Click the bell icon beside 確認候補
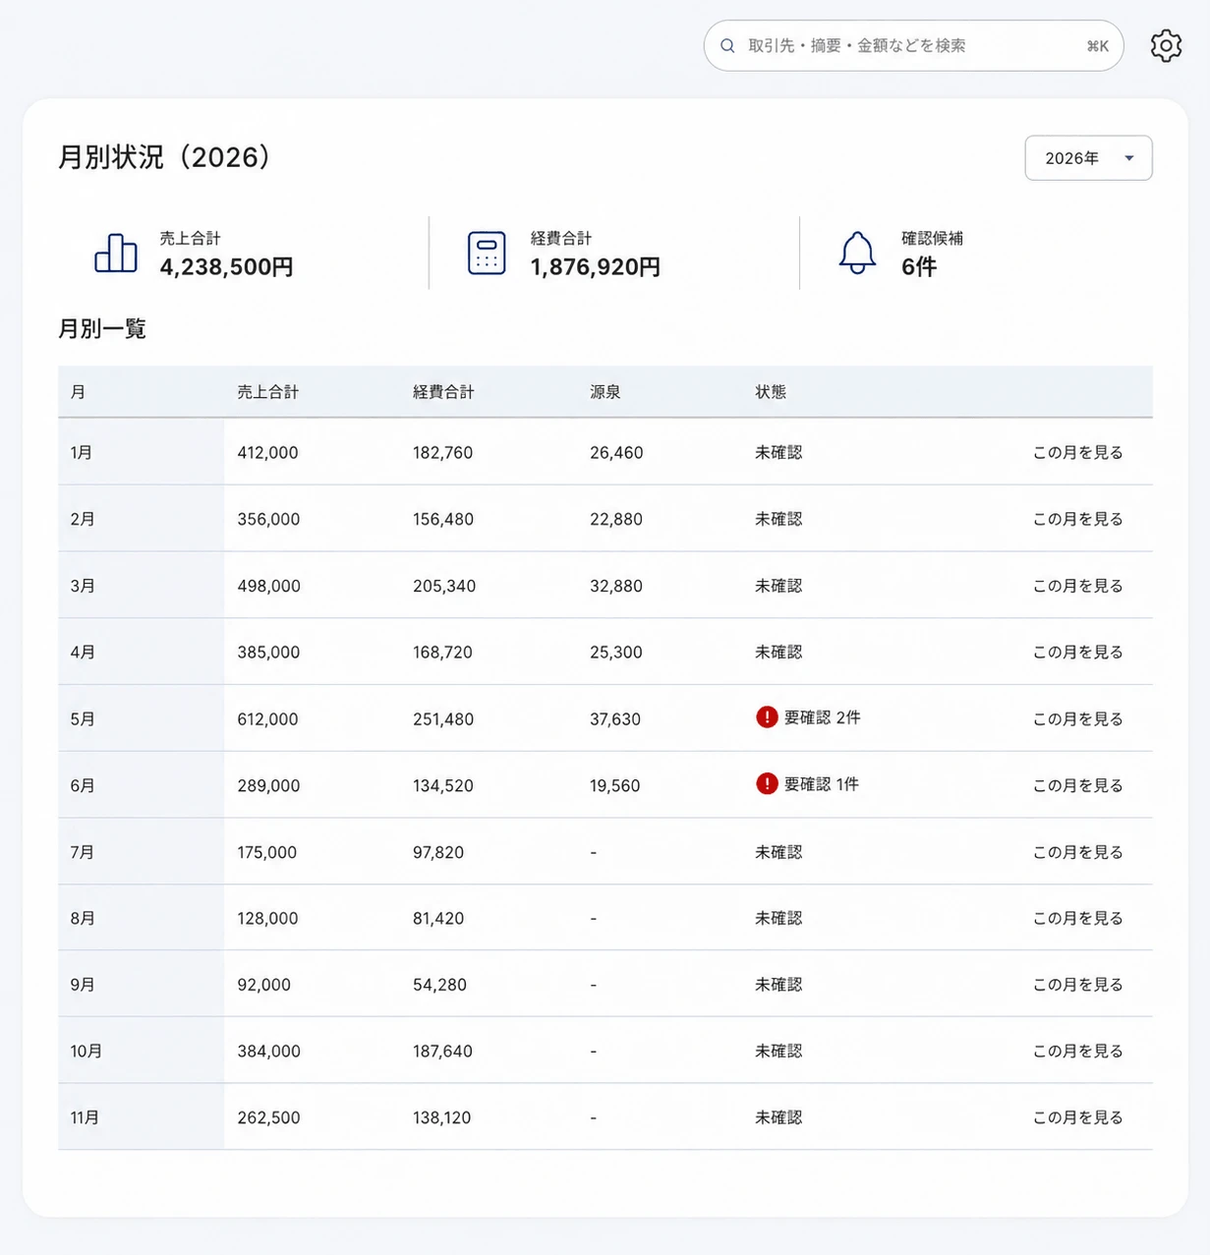The height and width of the screenshot is (1255, 1210). tap(857, 254)
